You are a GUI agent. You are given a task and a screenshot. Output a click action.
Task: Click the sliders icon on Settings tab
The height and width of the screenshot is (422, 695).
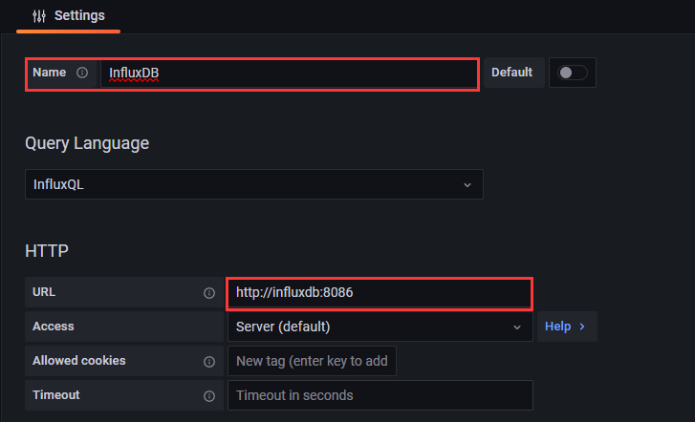39,16
